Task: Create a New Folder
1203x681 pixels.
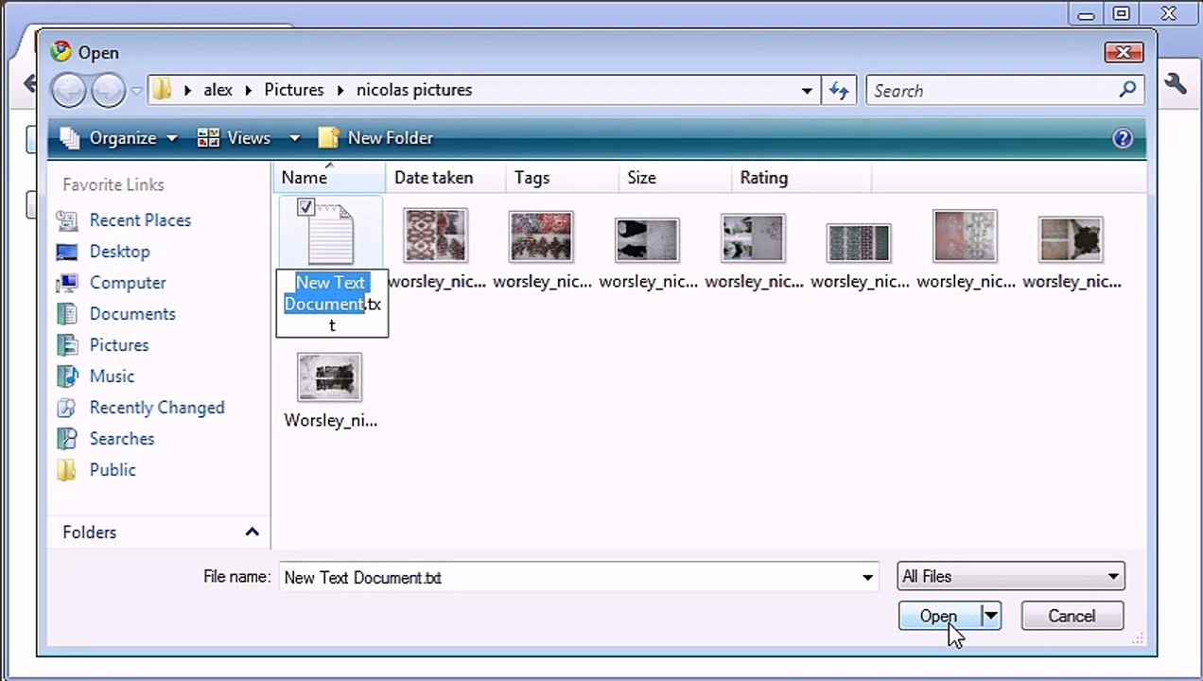Action: (x=375, y=138)
